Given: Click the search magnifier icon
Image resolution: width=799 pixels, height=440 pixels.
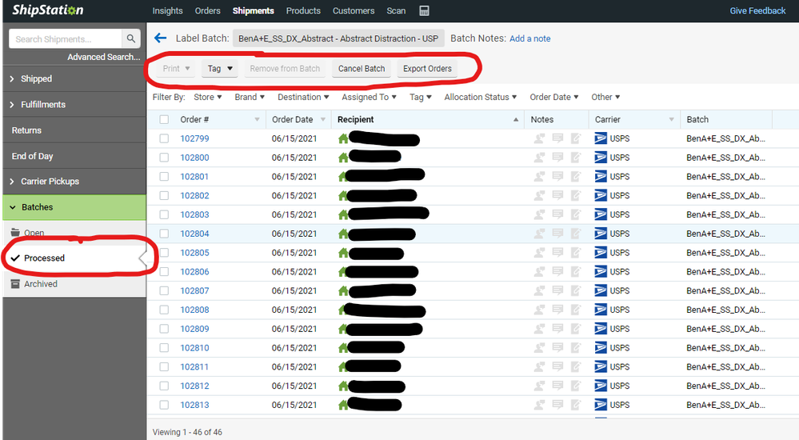Looking at the screenshot, I should point(131,38).
